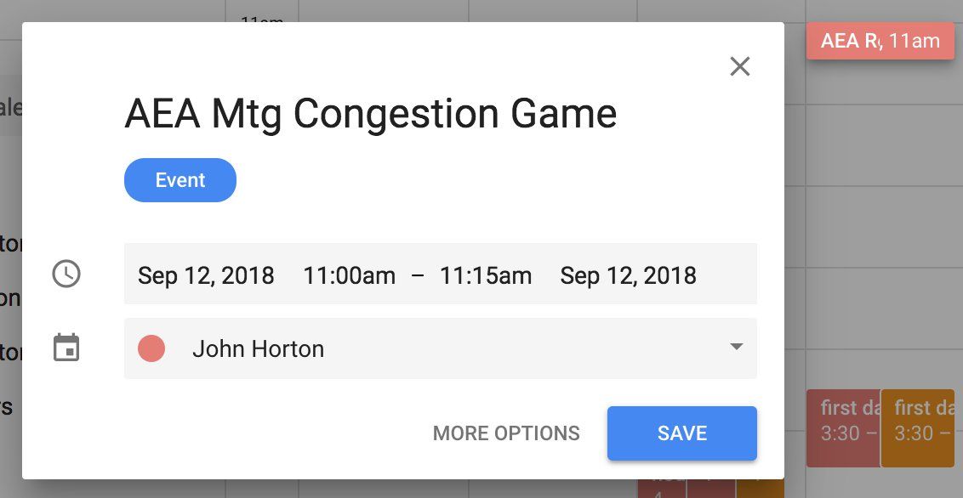Open MORE OPTIONS for the event
The height and width of the screenshot is (498, 963).
tap(506, 433)
